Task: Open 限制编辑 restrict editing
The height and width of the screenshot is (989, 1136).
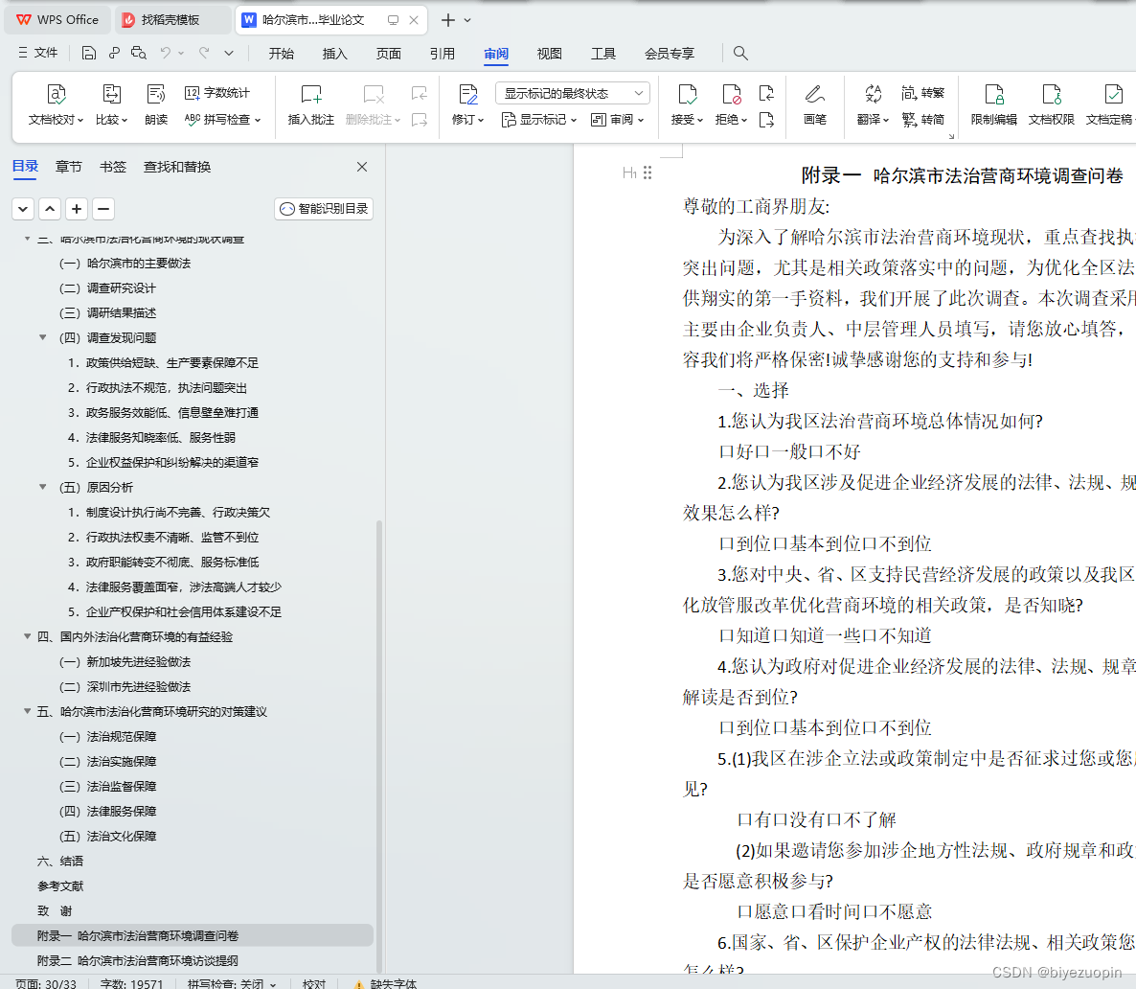Action: click(994, 104)
